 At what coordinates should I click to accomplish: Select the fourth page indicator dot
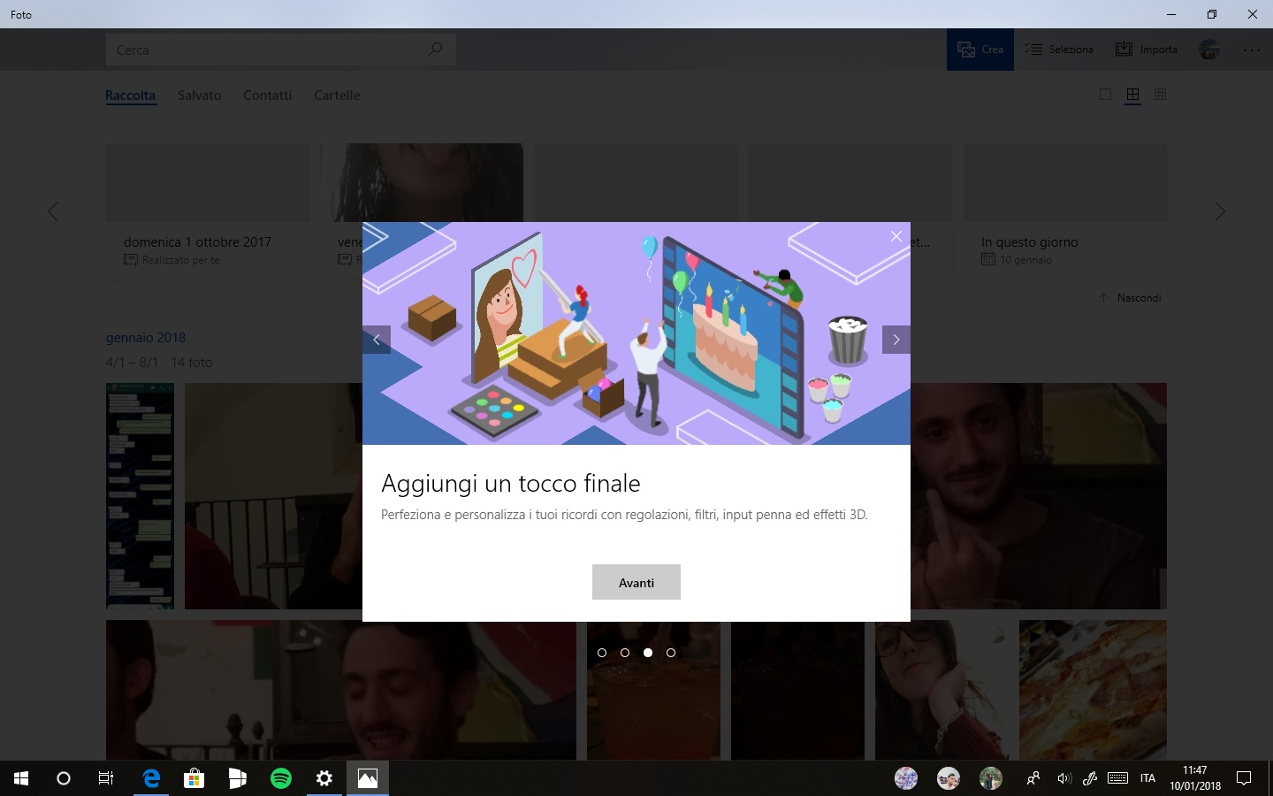pyautogui.click(x=671, y=653)
